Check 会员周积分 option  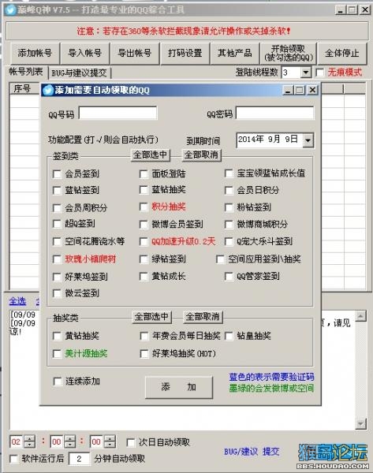[57, 208]
